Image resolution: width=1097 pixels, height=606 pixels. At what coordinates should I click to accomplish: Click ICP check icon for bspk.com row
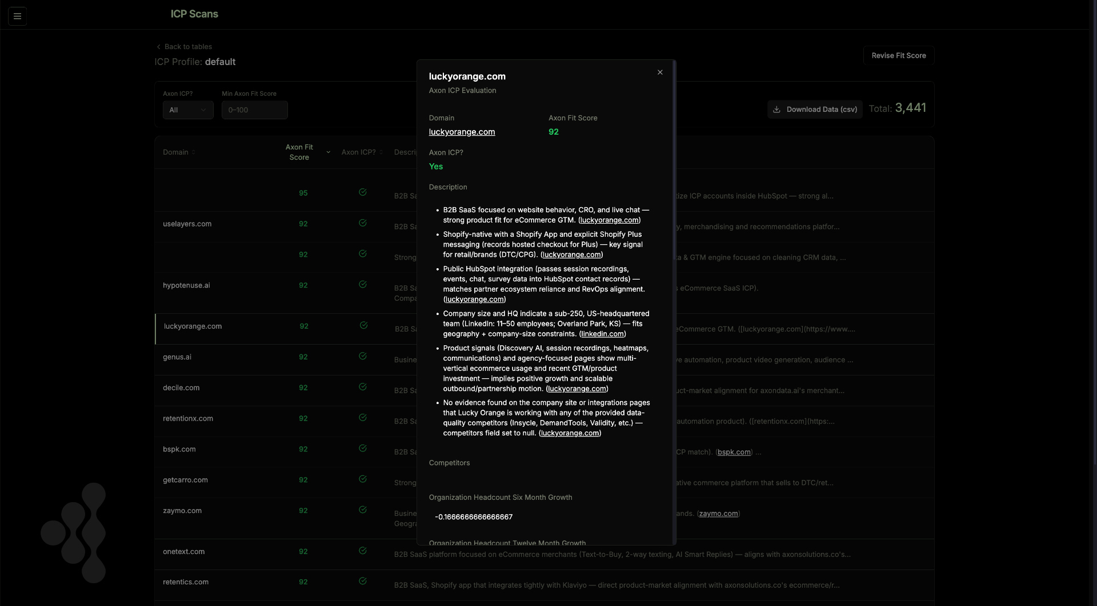point(363,449)
